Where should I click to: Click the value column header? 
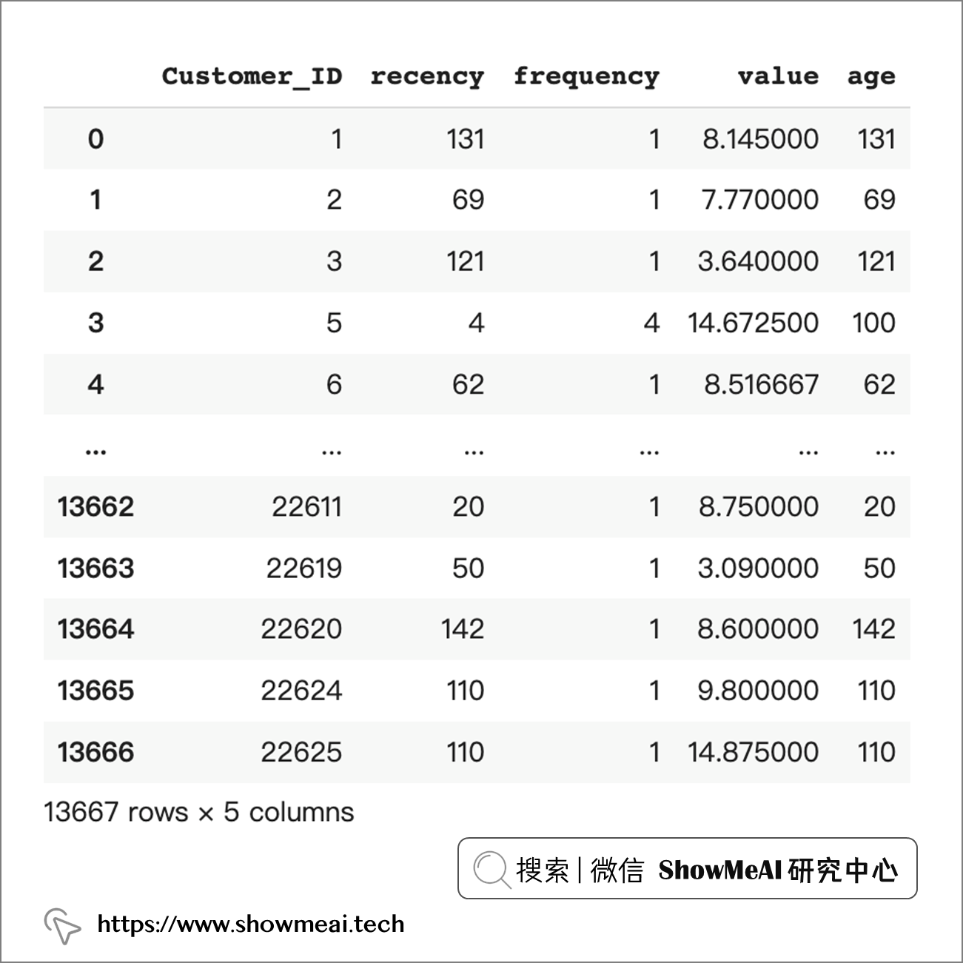point(778,76)
